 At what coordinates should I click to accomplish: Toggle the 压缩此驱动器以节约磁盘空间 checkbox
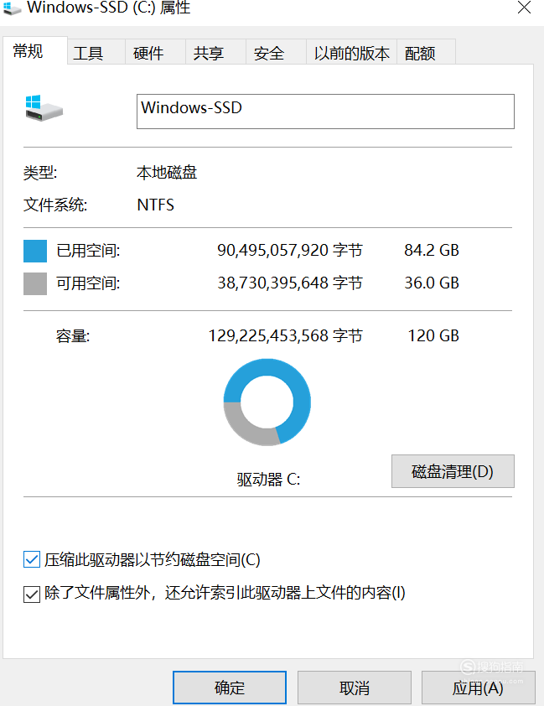coord(32,559)
